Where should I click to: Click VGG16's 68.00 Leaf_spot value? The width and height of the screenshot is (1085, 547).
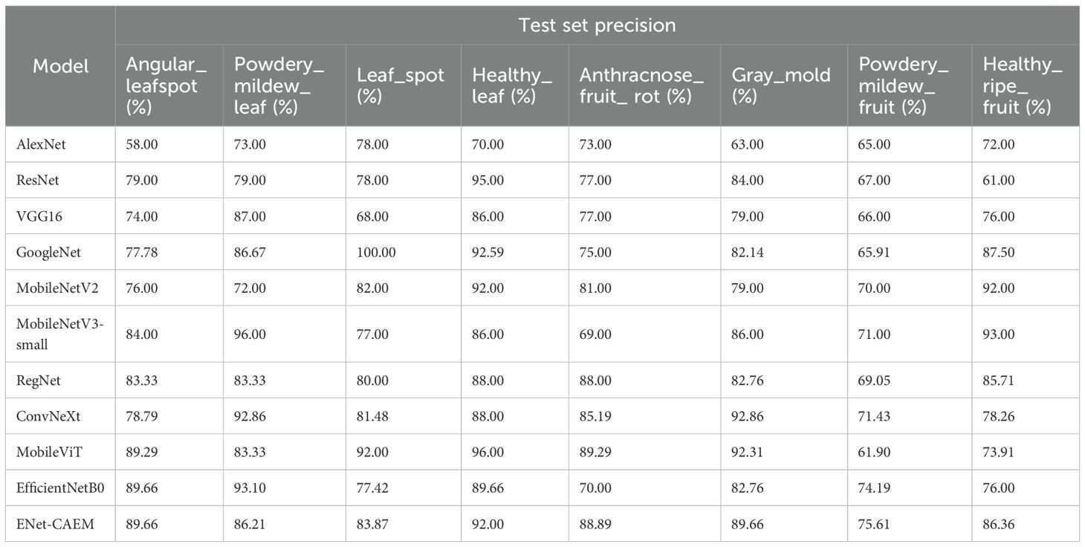coord(372,216)
